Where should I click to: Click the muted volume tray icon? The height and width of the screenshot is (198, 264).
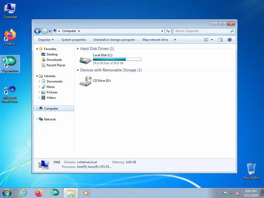(238, 193)
